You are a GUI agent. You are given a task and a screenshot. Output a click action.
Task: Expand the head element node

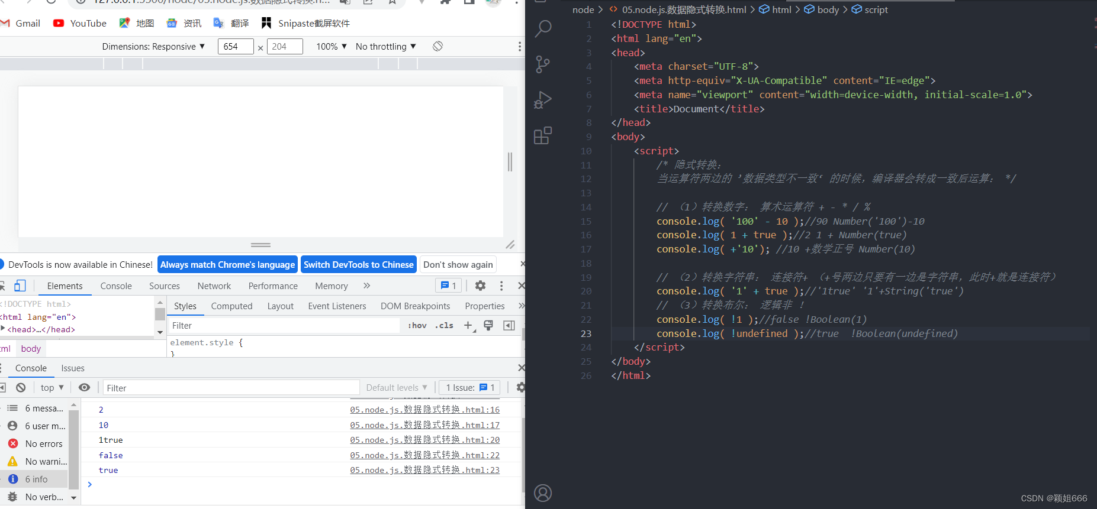3,329
